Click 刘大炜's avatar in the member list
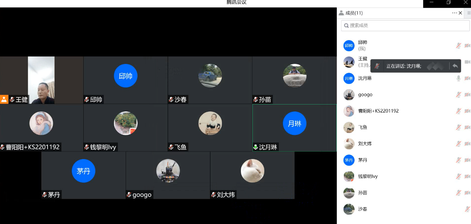Image resolution: width=471 pixels, height=224 pixels. 349,144
